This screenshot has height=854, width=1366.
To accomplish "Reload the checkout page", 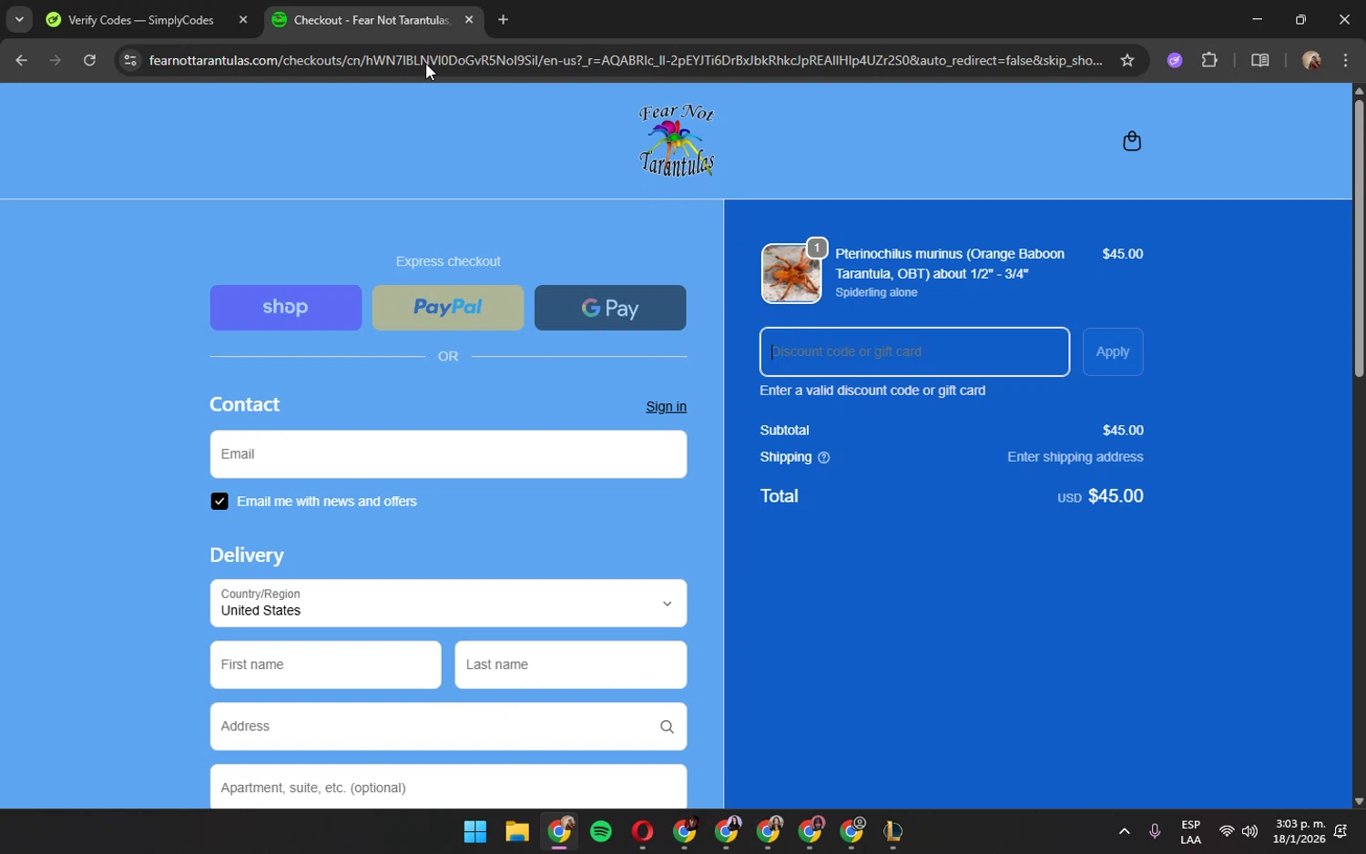I will point(89,60).
